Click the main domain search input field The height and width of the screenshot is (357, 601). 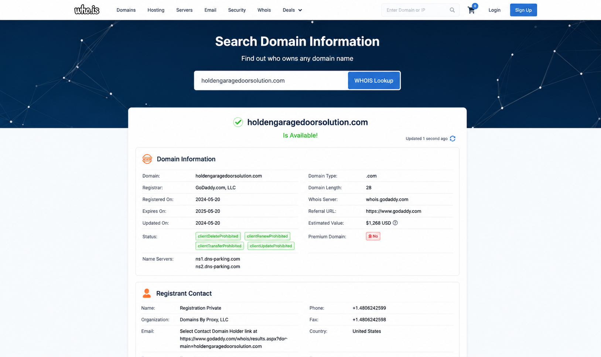point(272,80)
